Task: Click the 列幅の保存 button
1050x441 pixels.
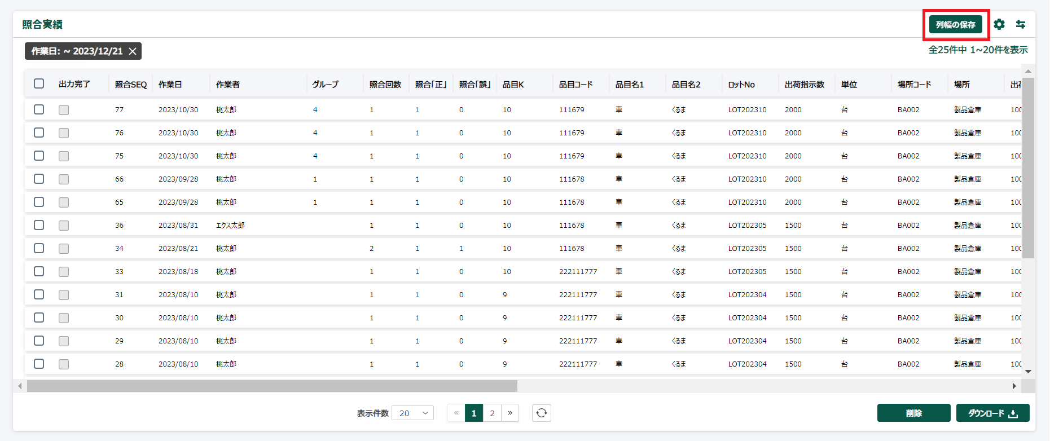Action: coord(956,25)
